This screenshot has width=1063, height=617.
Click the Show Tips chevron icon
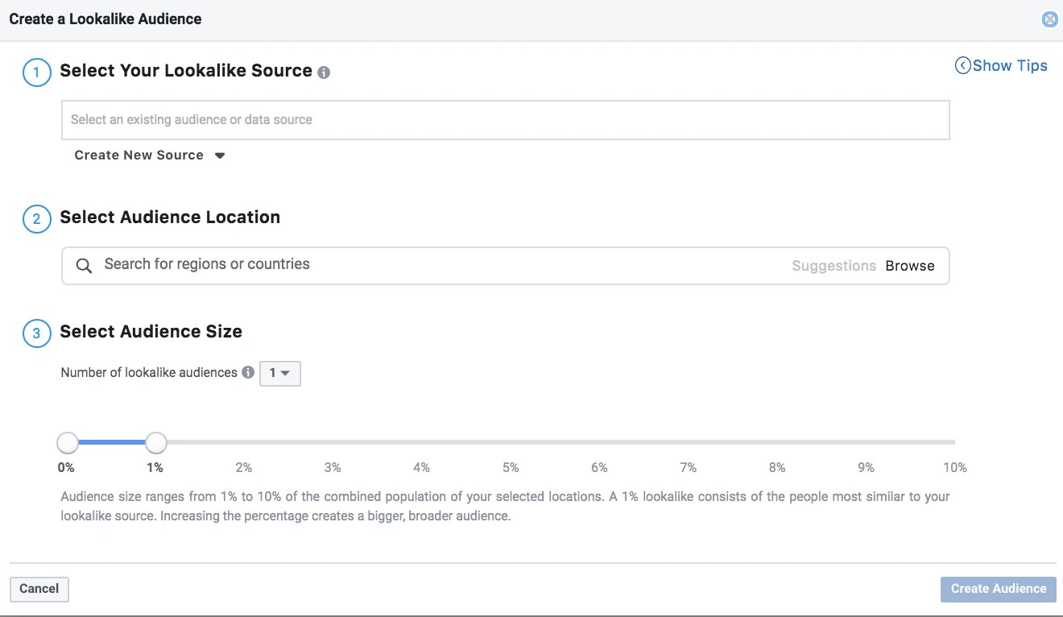click(x=962, y=66)
